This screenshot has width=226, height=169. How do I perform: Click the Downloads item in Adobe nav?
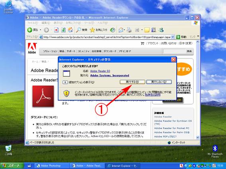pos(110,51)
